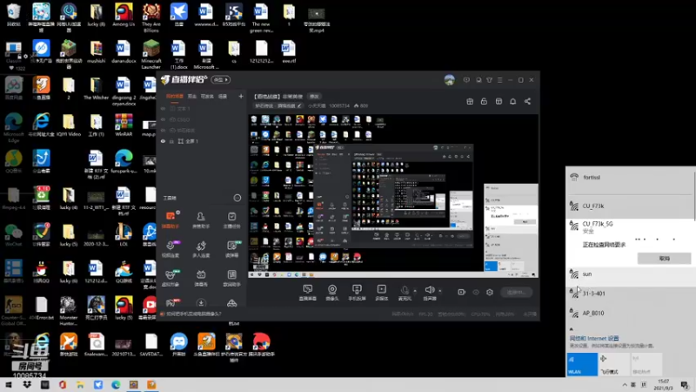Cancel the CU_F73k_5G connection with 取消
This screenshot has width=696, height=392.
(x=664, y=258)
